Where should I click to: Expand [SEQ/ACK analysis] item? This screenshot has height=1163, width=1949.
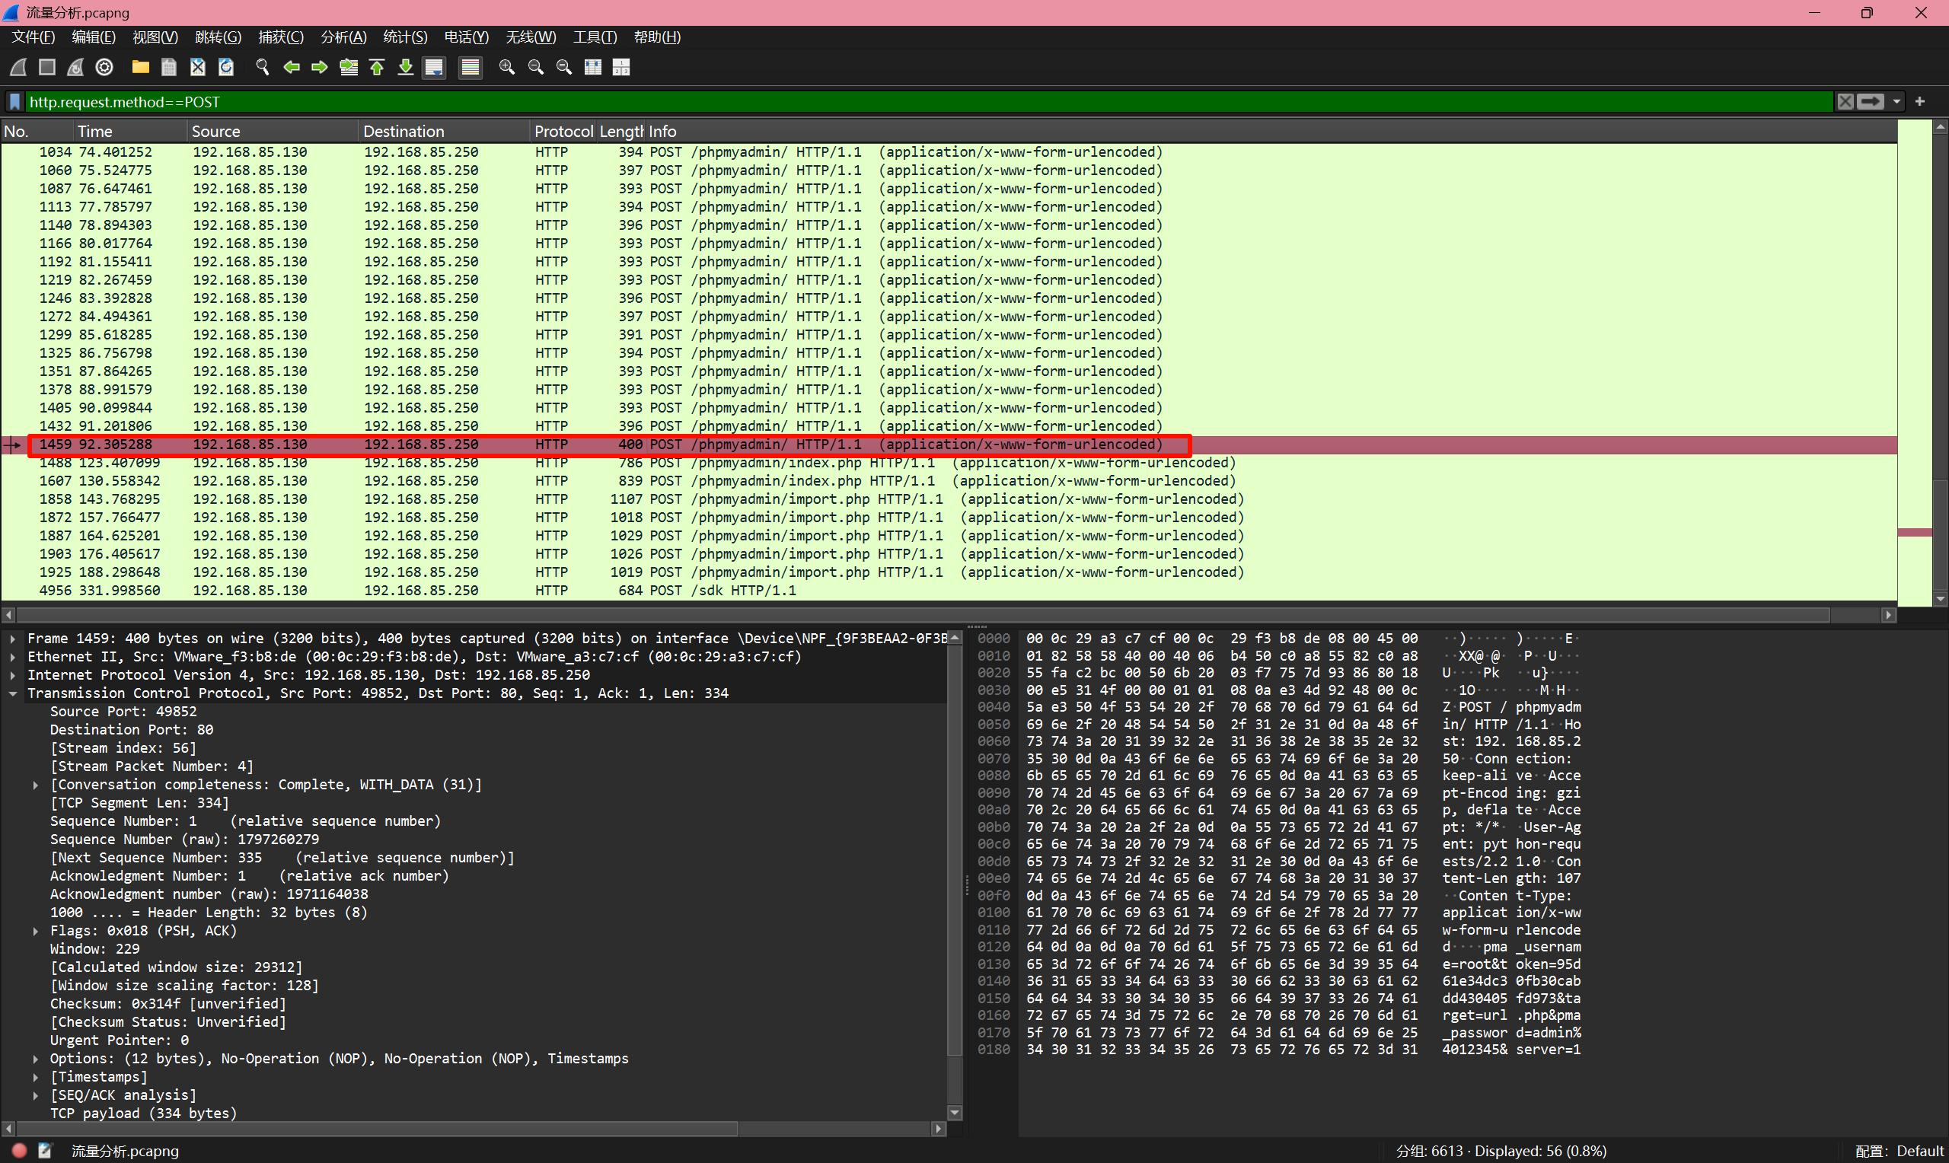[x=36, y=1095]
